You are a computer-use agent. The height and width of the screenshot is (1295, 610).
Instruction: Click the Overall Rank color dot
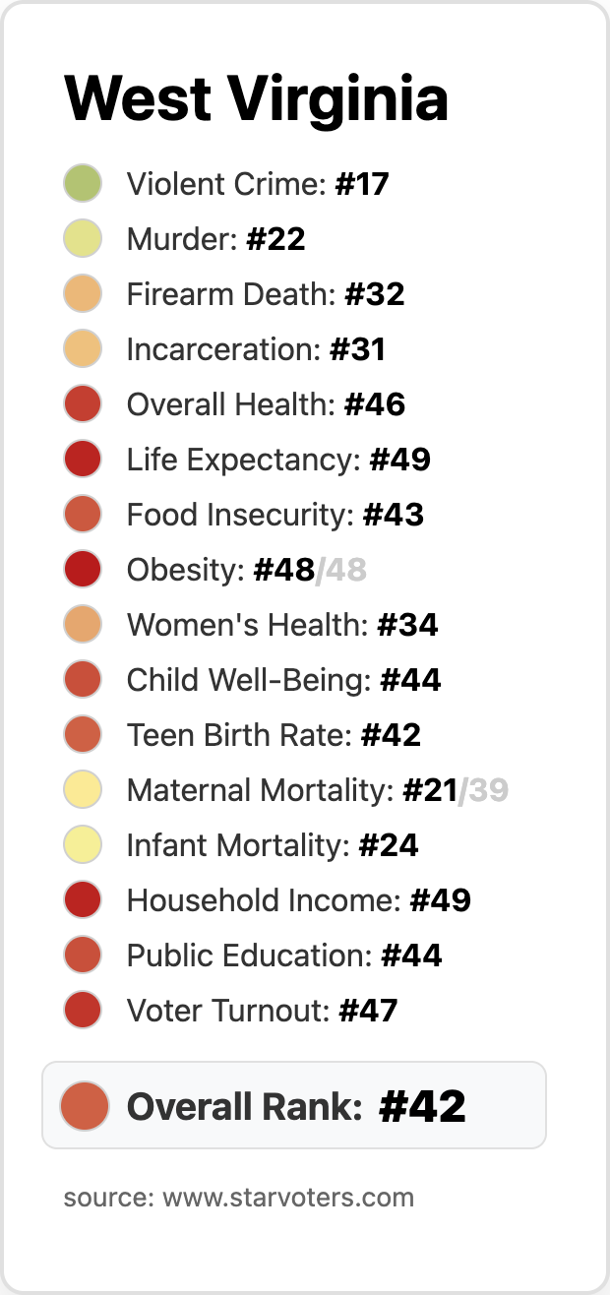[x=84, y=1105]
